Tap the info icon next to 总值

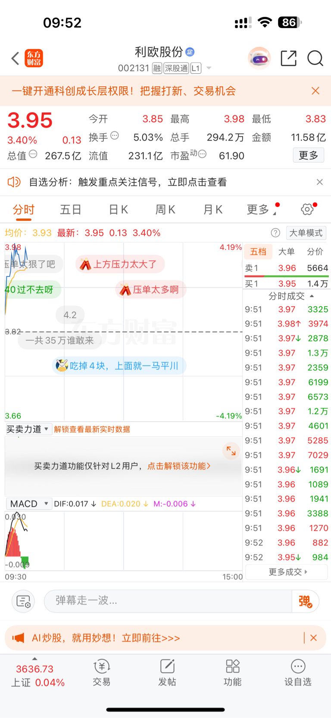coord(33,154)
